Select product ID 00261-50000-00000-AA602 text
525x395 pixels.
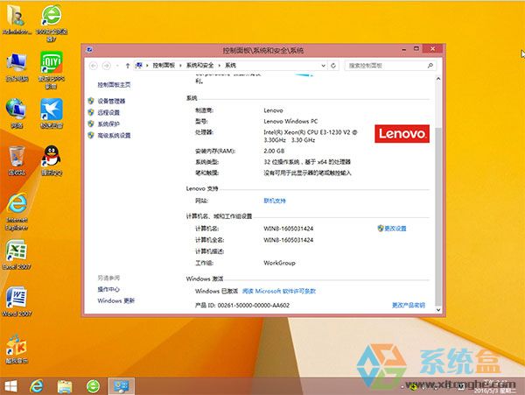[254, 305]
